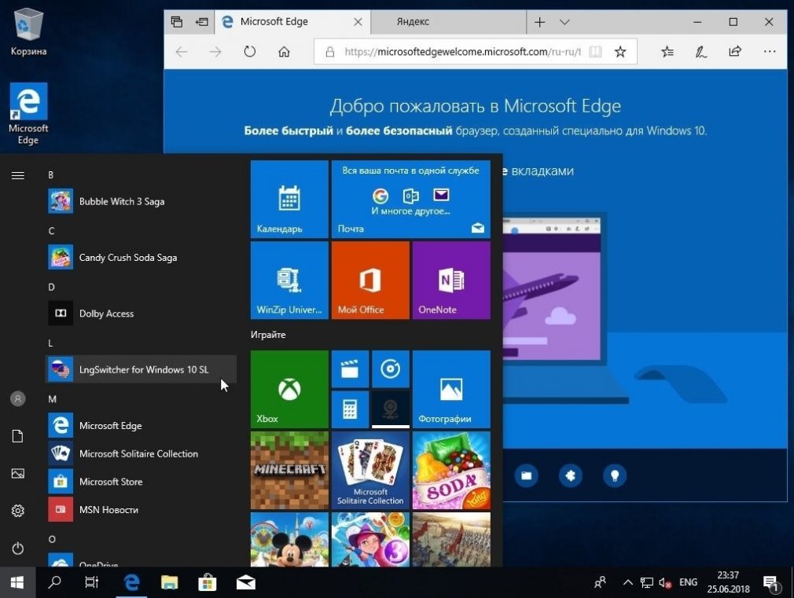
Task: Focus the Edge address bar URL
Action: [463, 52]
